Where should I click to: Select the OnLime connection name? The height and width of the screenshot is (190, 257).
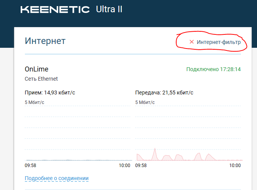36,69
